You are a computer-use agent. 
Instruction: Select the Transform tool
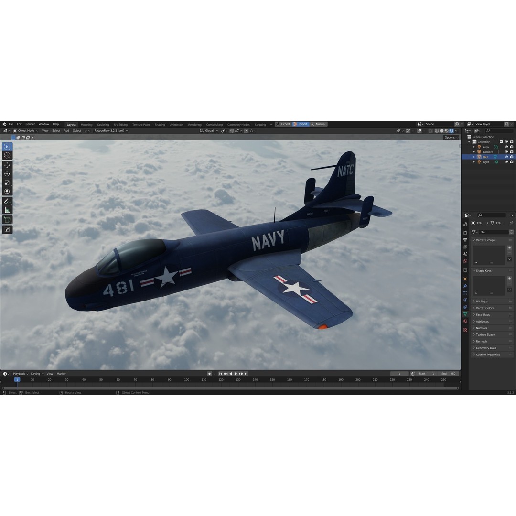pos(7,191)
